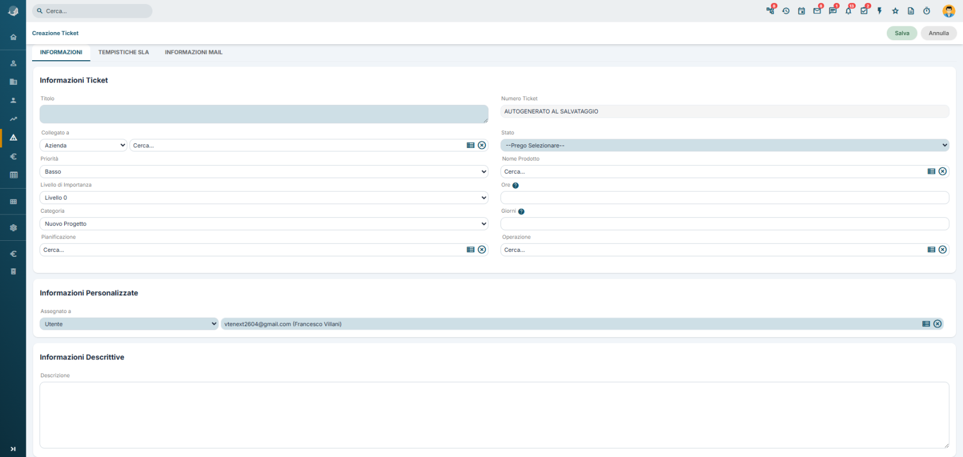Switch to the INFORMAZIONI MAIL tab
The image size is (963, 457).
[194, 52]
